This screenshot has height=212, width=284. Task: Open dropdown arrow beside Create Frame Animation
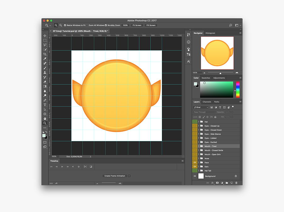129,176
